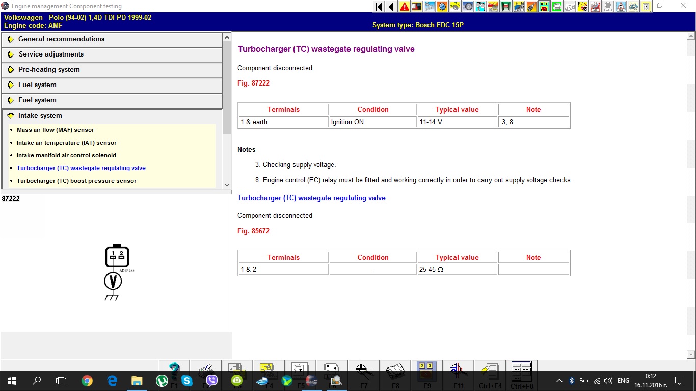
Task: Click the first-page navigation arrow icon
Action: pyautogui.click(x=379, y=7)
